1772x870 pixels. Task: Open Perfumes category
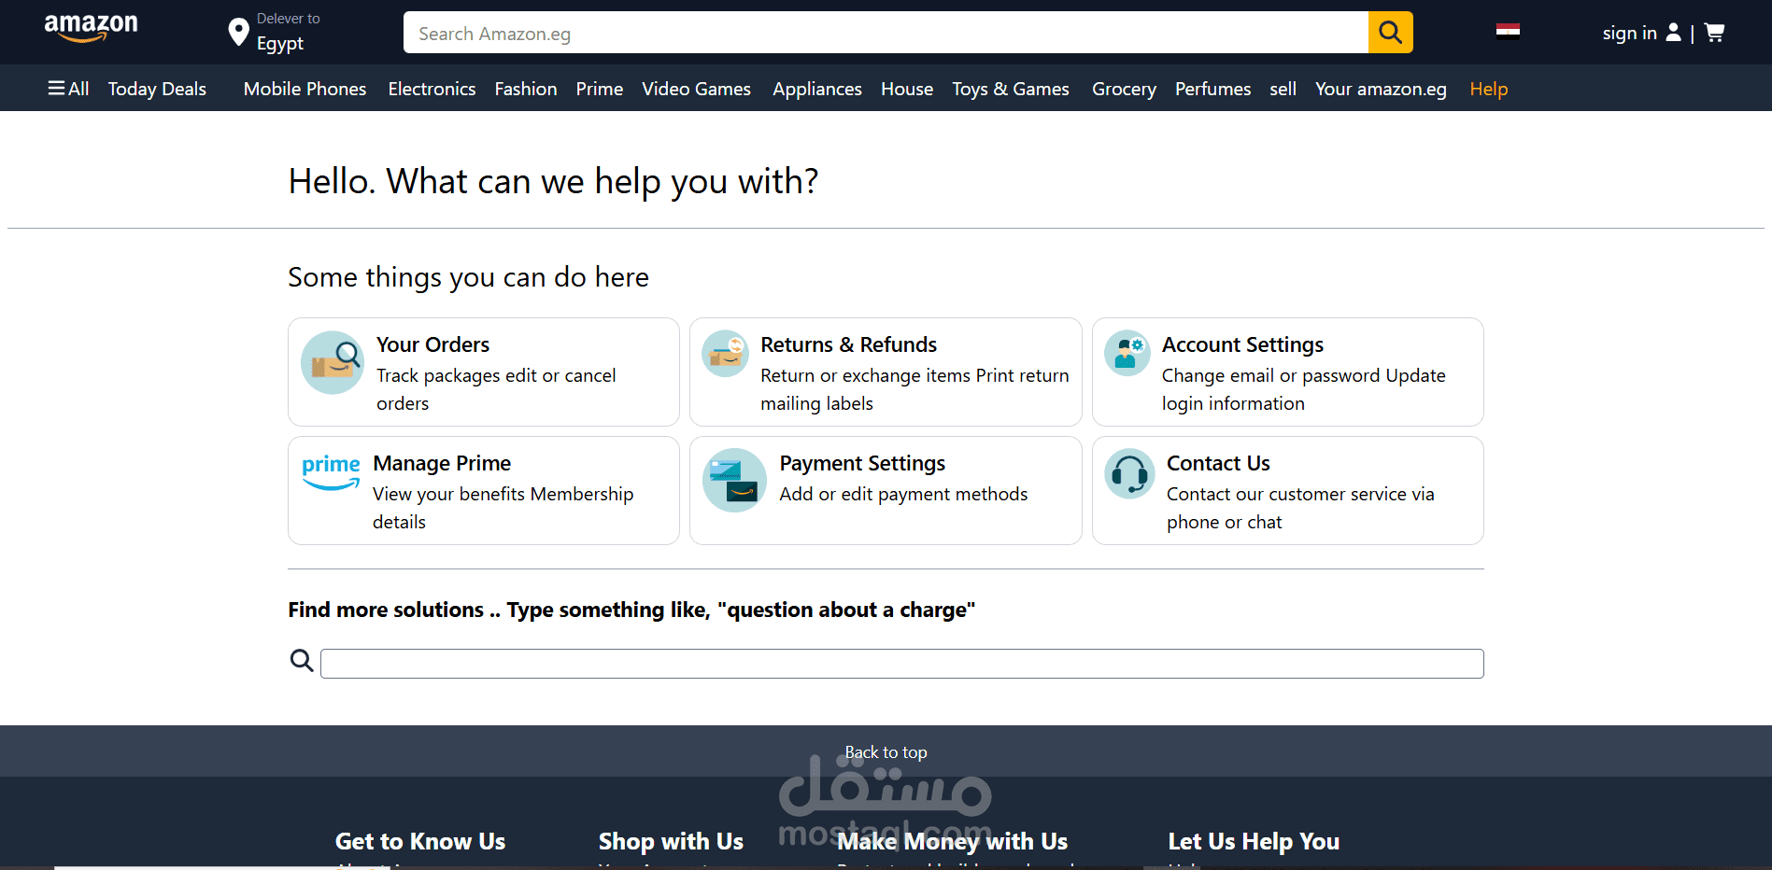click(x=1212, y=89)
